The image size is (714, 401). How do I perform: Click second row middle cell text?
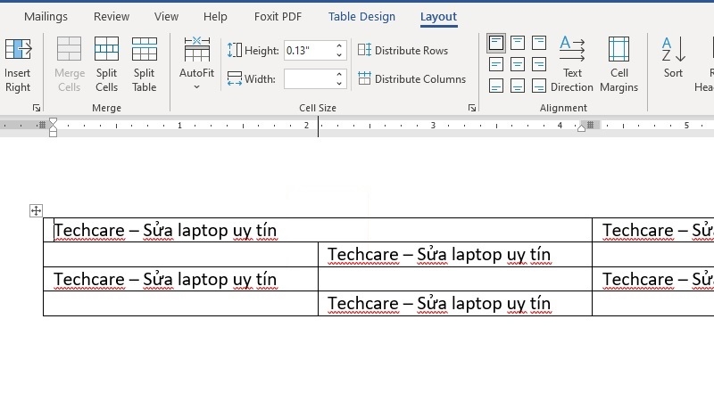[439, 255]
